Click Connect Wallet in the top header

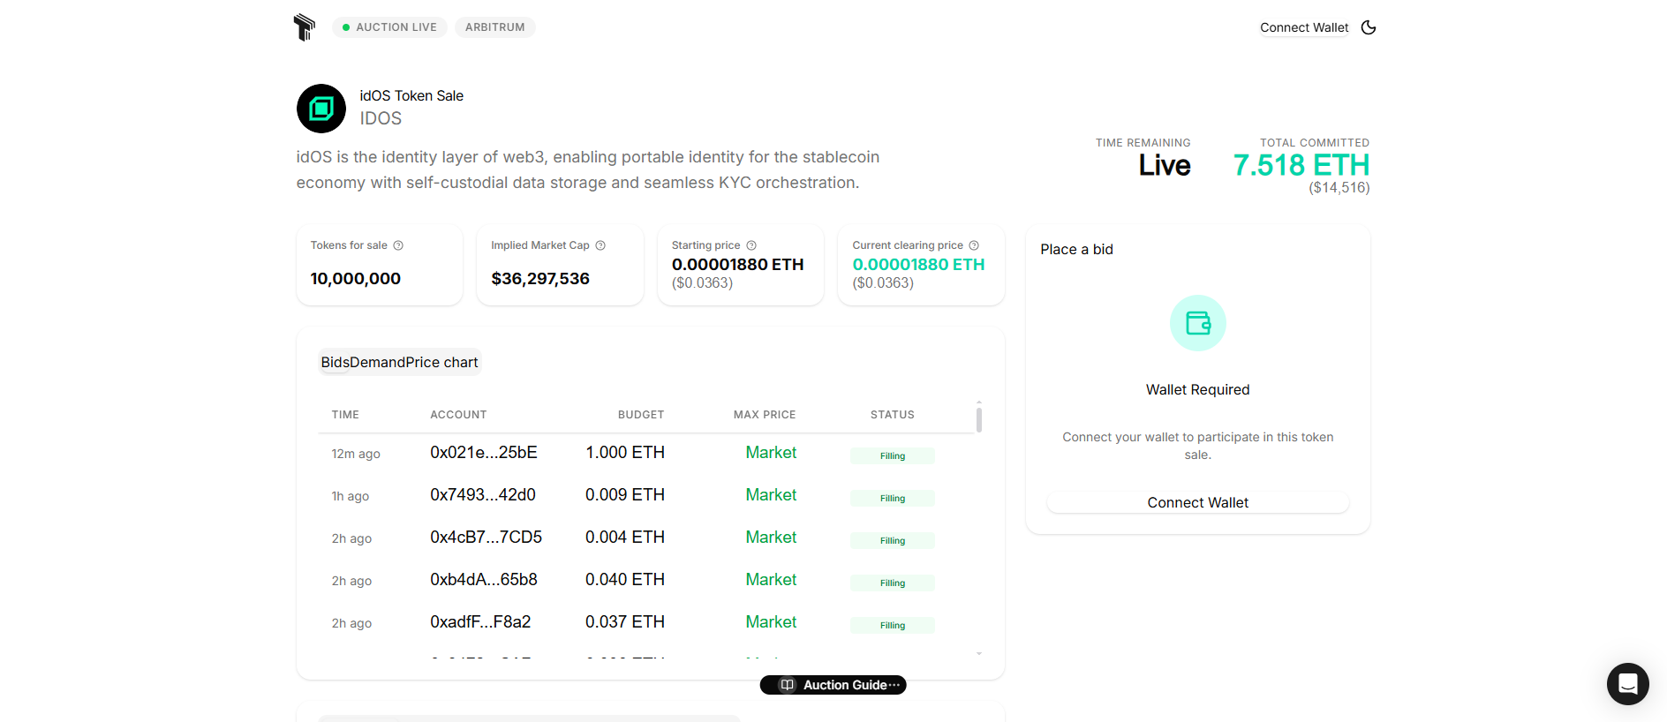(1304, 27)
